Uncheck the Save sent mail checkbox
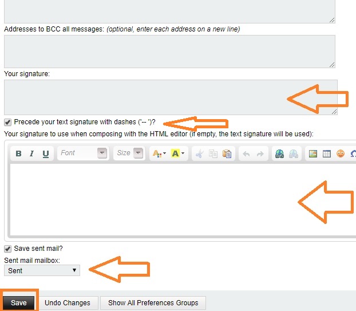 (7, 249)
